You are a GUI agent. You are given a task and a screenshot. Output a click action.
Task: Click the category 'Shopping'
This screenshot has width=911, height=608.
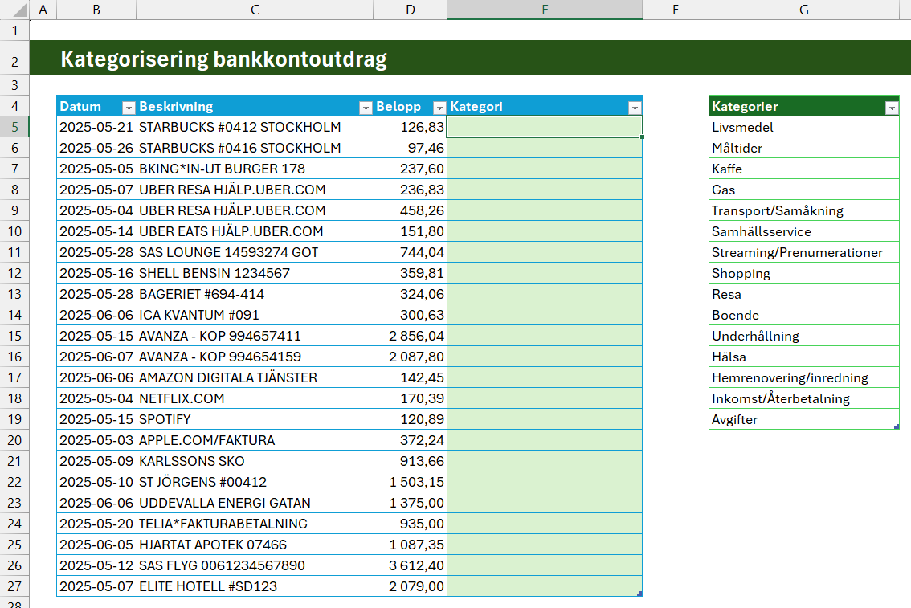click(804, 274)
